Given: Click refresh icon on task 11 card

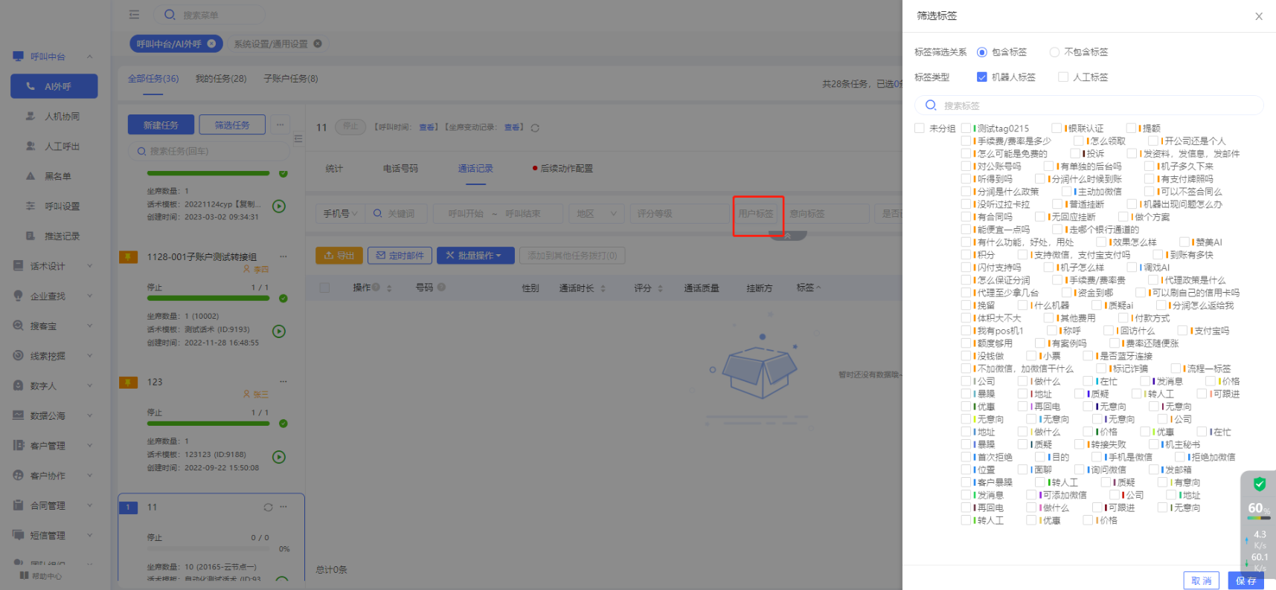Looking at the screenshot, I should coord(268,508).
